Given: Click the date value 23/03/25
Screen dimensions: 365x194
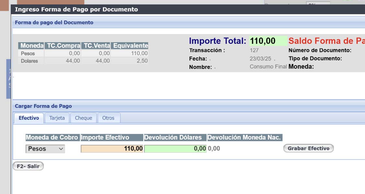Looking at the screenshot, I should 260,59.
